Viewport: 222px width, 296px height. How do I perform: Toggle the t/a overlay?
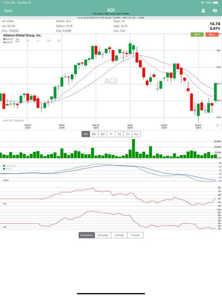tap(59, 41)
